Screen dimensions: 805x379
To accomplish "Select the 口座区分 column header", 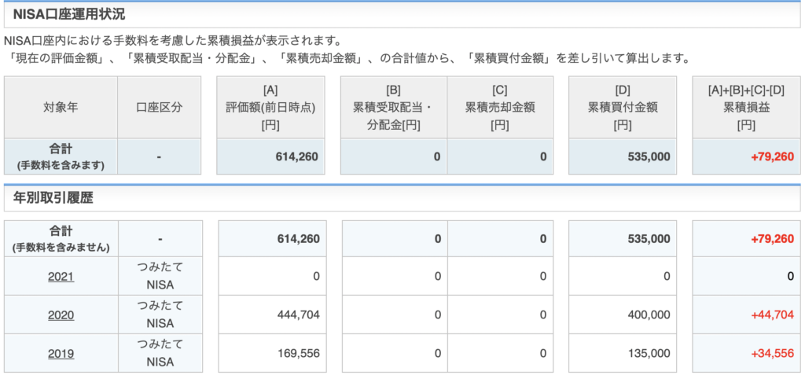I will [x=159, y=107].
